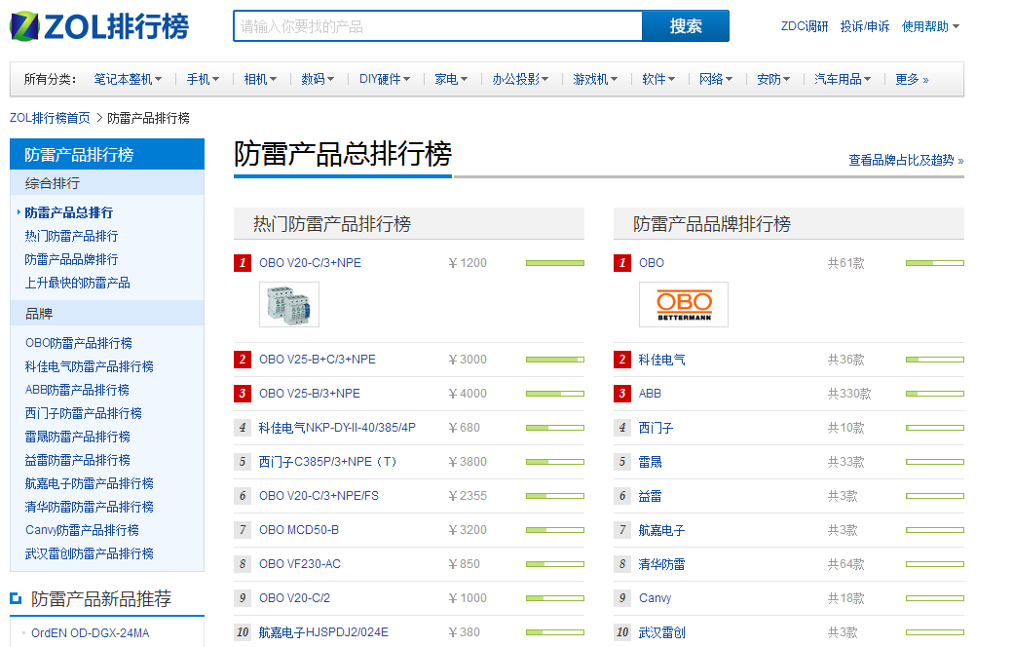The height and width of the screenshot is (647, 1013).
Task: Open the 网络 category menu
Action: (x=716, y=80)
